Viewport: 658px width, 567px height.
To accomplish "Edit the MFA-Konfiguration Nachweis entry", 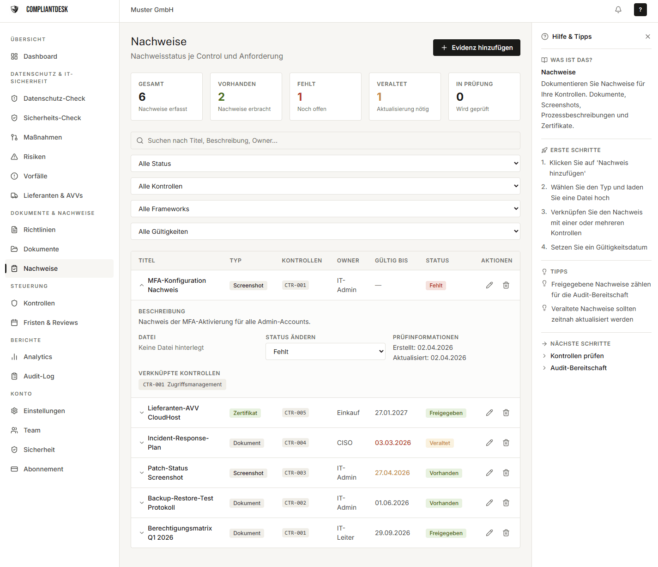I will [x=489, y=285].
